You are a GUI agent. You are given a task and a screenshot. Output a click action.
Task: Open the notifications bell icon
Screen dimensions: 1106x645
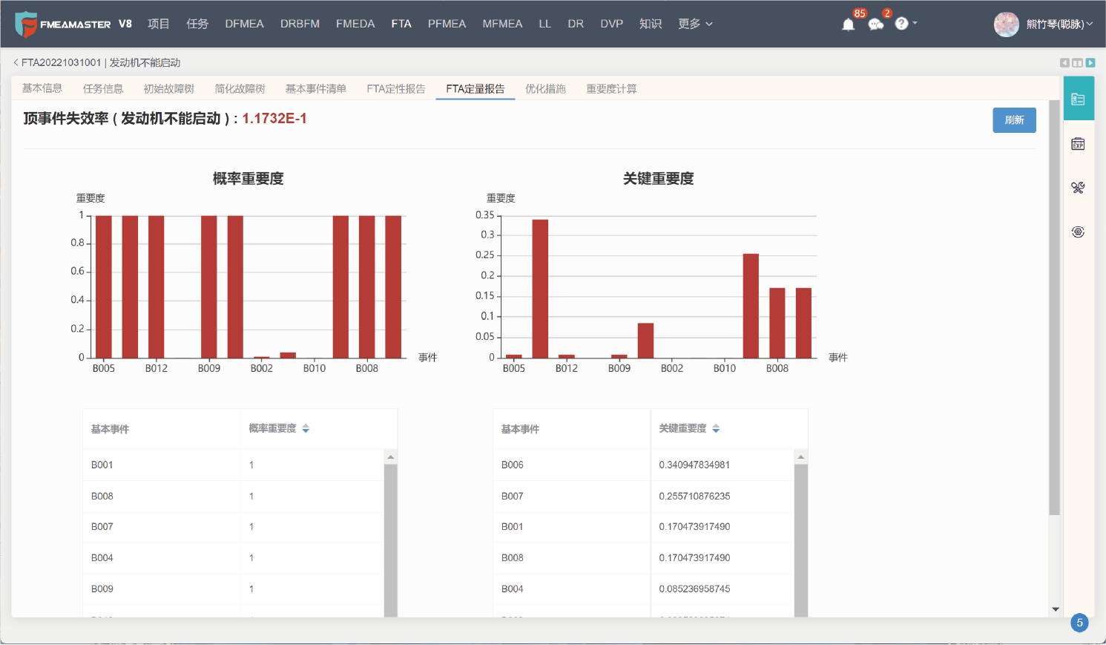point(849,24)
